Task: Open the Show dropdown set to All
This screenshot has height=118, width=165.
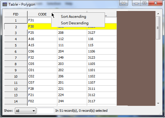Action: (x=26, y=111)
